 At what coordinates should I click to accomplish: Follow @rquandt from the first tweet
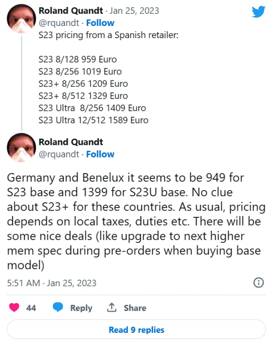pos(100,23)
